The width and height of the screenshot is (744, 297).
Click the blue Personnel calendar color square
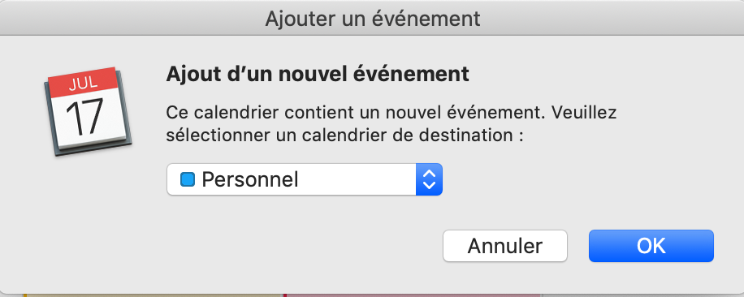coord(188,179)
